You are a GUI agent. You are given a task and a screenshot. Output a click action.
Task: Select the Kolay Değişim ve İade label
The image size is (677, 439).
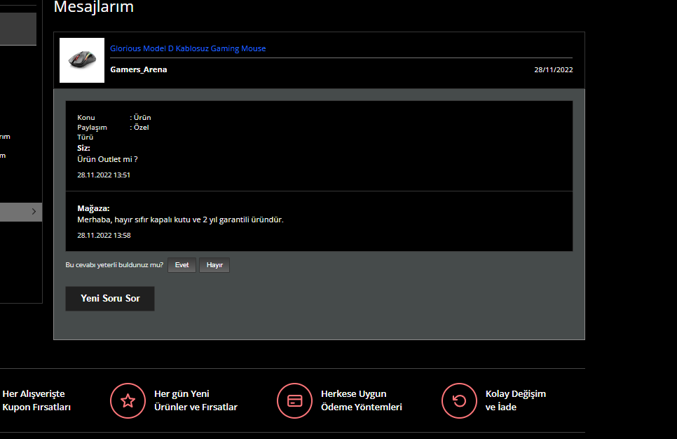(515, 400)
